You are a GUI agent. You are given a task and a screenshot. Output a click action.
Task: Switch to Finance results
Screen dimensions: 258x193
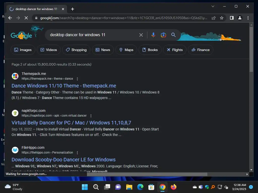click(201, 50)
